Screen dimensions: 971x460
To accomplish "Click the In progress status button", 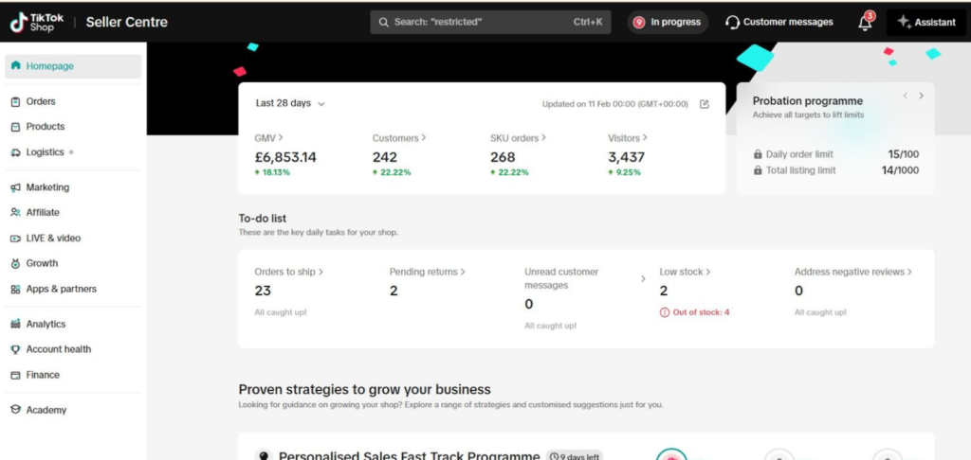I will [x=668, y=23].
